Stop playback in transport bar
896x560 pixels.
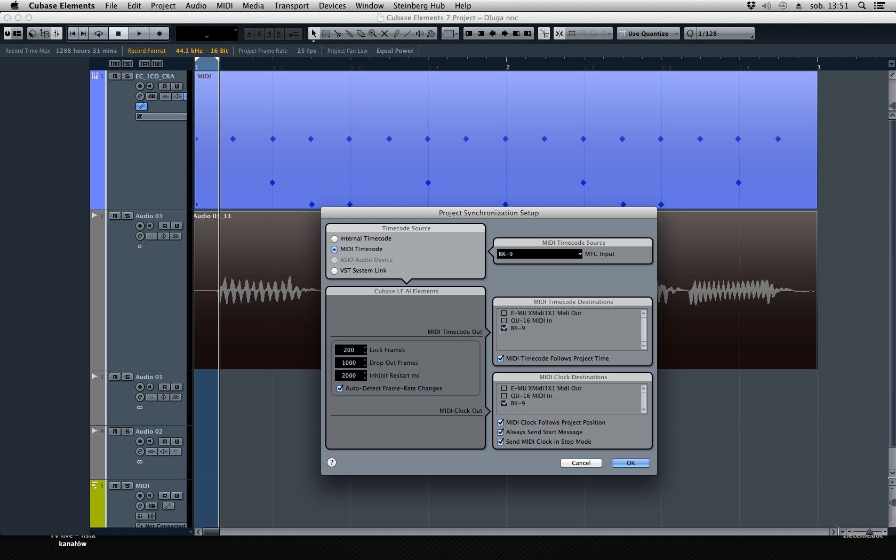(118, 34)
